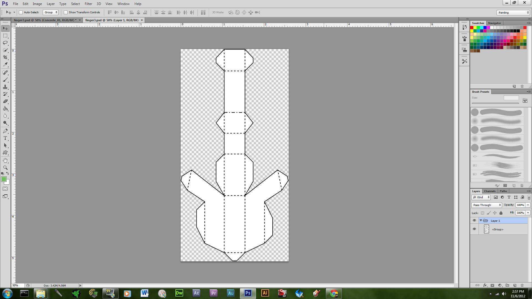Select the Dodge tool
The image size is (532, 299).
tap(5, 123)
